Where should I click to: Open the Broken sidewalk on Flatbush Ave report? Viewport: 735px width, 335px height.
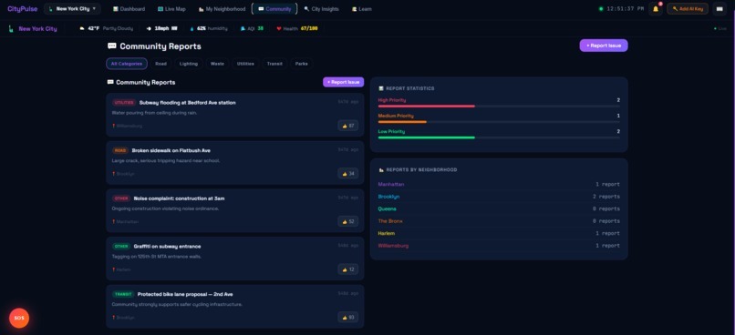(x=235, y=163)
